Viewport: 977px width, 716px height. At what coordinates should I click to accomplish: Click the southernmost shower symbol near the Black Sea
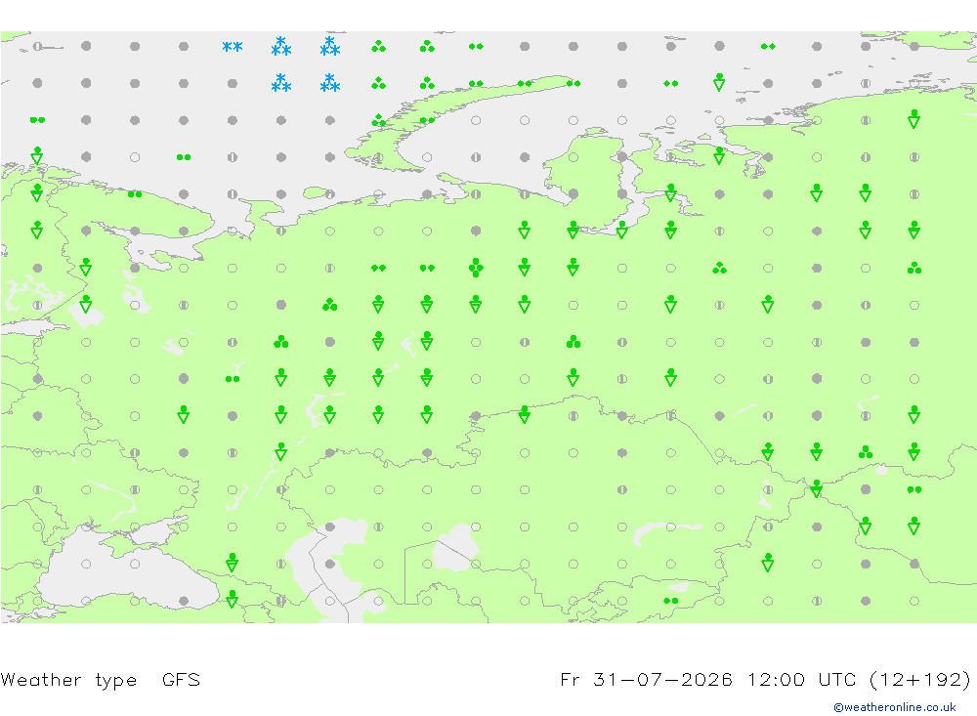click(x=232, y=599)
